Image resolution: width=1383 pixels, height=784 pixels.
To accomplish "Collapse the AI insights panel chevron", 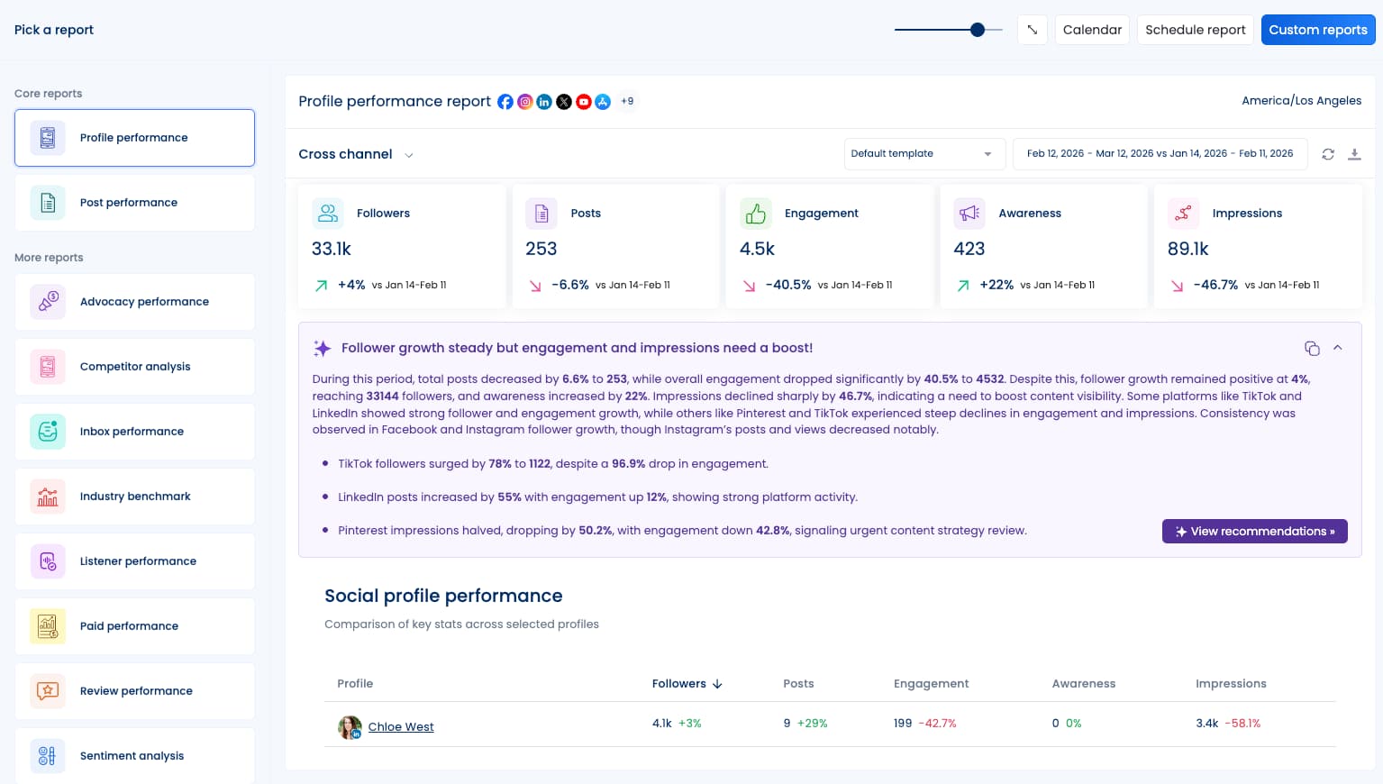I will [x=1338, y=348].
